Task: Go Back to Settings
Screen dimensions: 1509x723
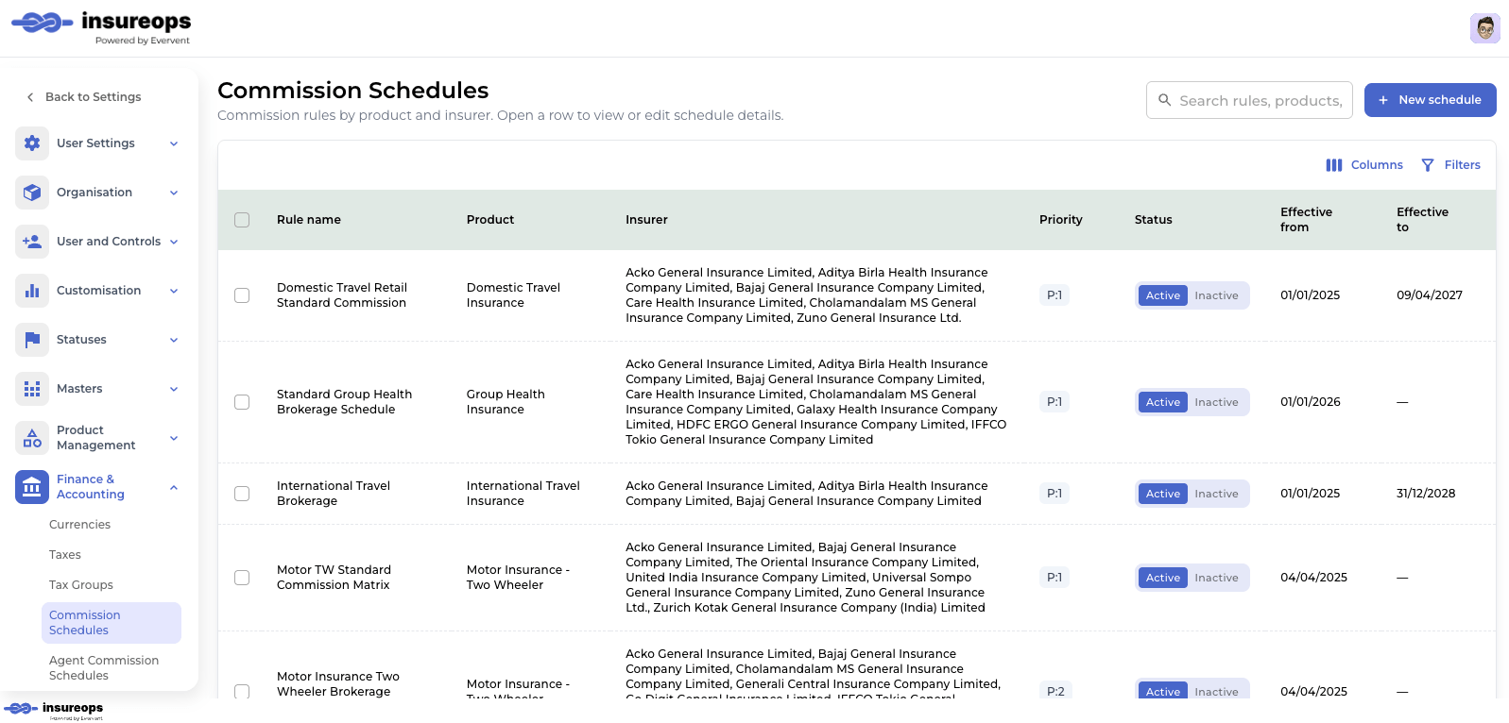Action: click(x=93, y=97)
